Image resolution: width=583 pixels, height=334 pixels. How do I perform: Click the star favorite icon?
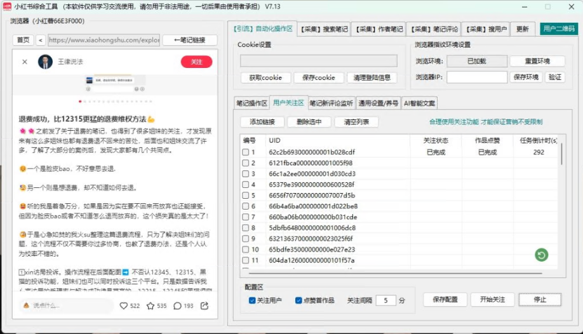(x=151, y=305)
